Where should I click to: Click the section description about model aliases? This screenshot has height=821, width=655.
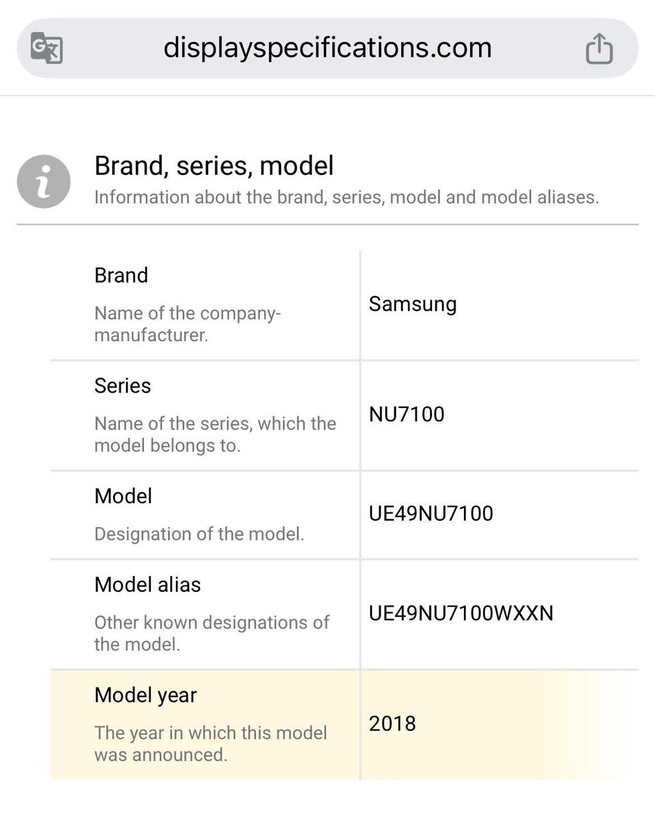[x=346, y=197]
